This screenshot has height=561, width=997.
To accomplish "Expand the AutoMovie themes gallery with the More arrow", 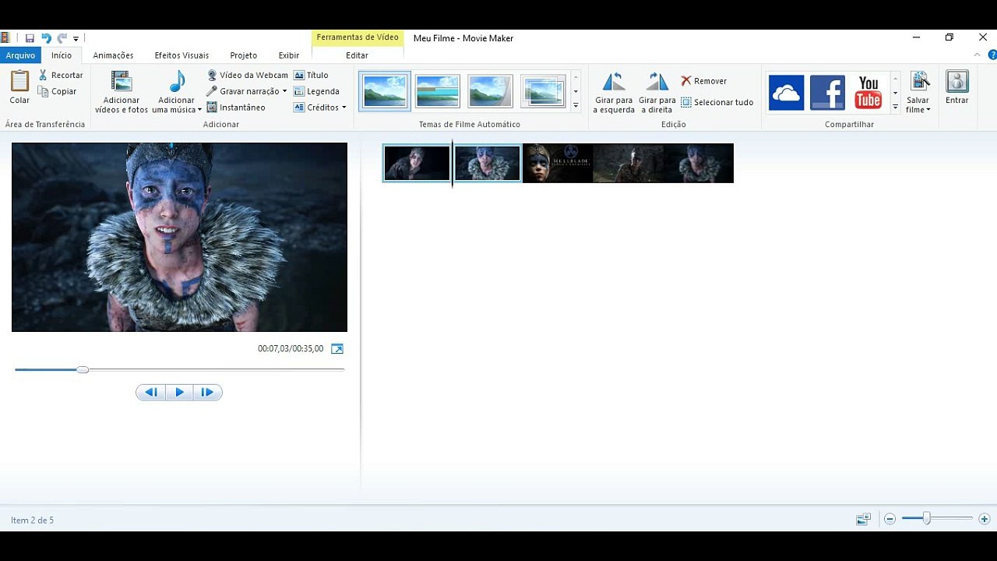I will 576,105.
